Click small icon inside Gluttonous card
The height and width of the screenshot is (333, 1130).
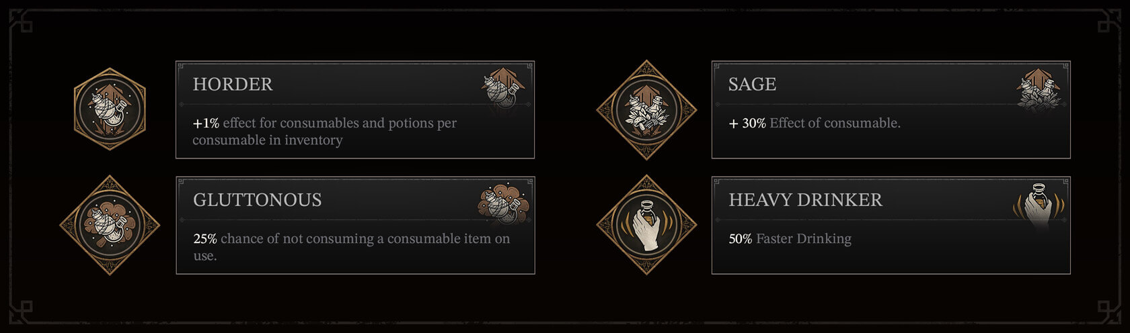point(503,204)
